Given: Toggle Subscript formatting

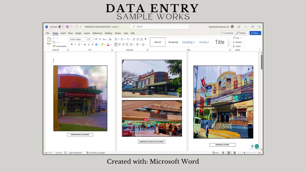Looking at the screenshot, I should 89,45.
